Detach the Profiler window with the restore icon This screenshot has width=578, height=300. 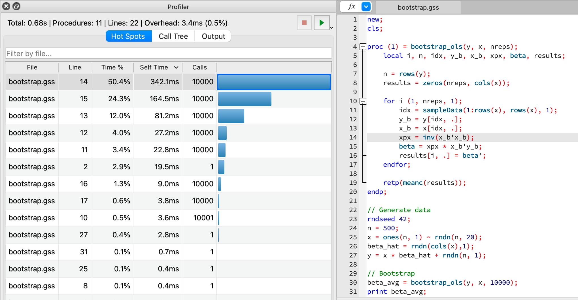(16, 6)
